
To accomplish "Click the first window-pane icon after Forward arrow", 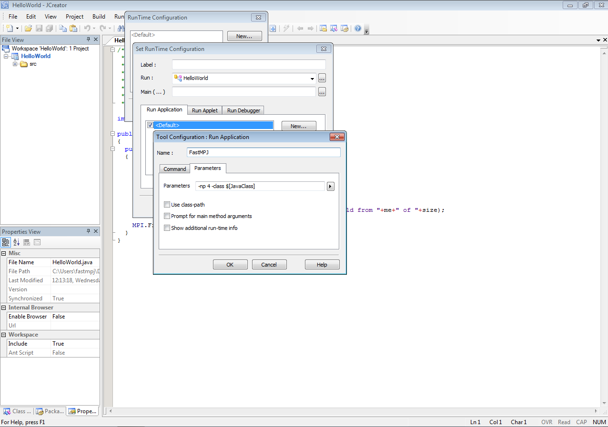I will pyautogui.click(x=323, y=29).
